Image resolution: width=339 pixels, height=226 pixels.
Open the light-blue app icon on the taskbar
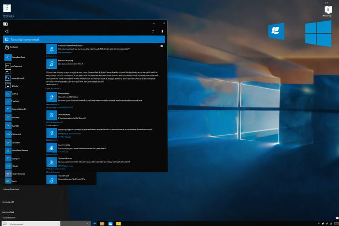point(110,224)
